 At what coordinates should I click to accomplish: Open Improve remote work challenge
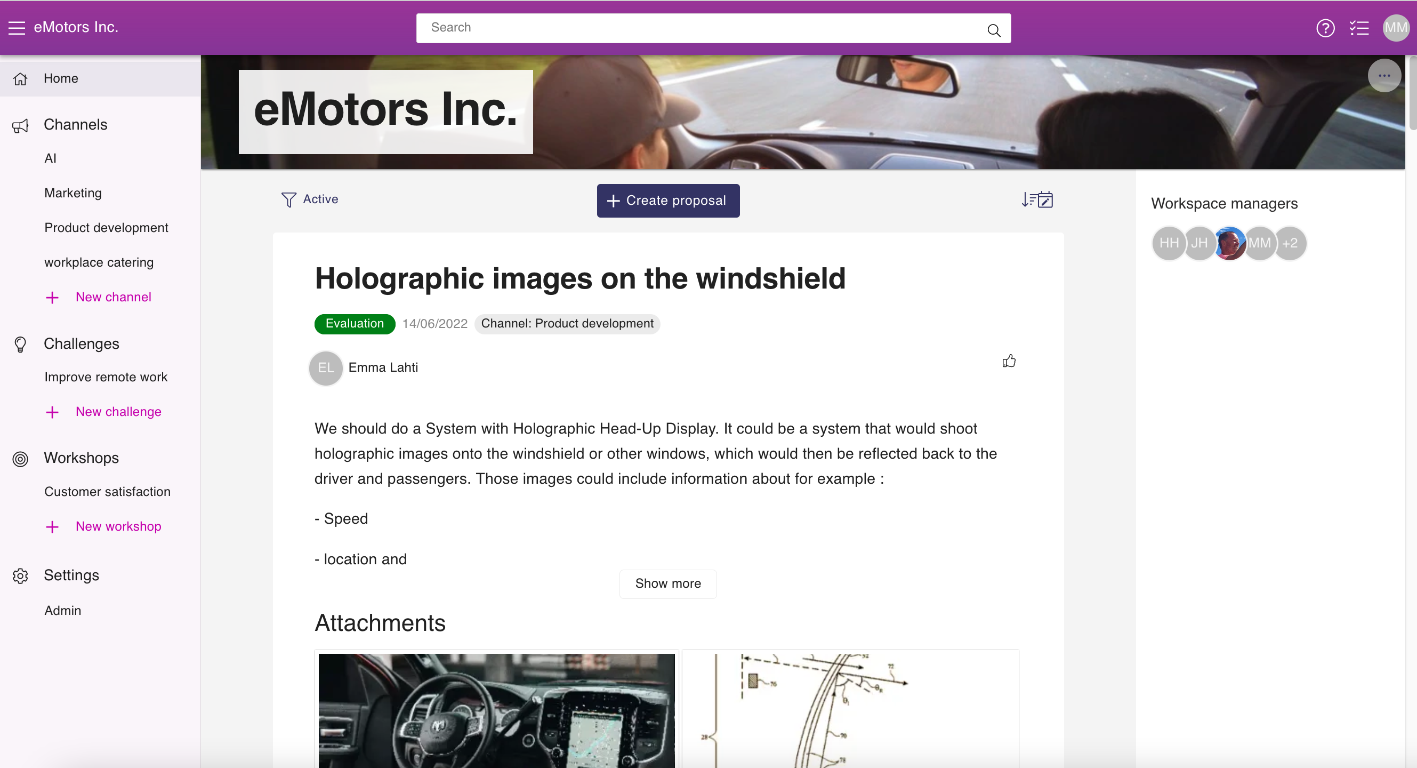click(106, 378)
